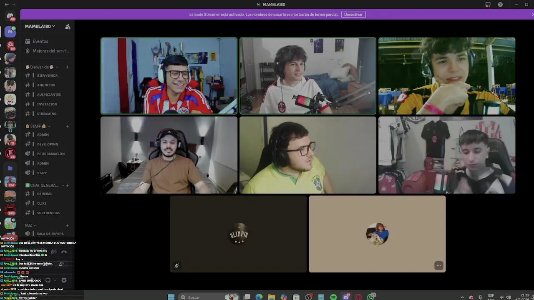Add a channel to VOZ category
Screen dimensions: 534x300
(67, 225)
